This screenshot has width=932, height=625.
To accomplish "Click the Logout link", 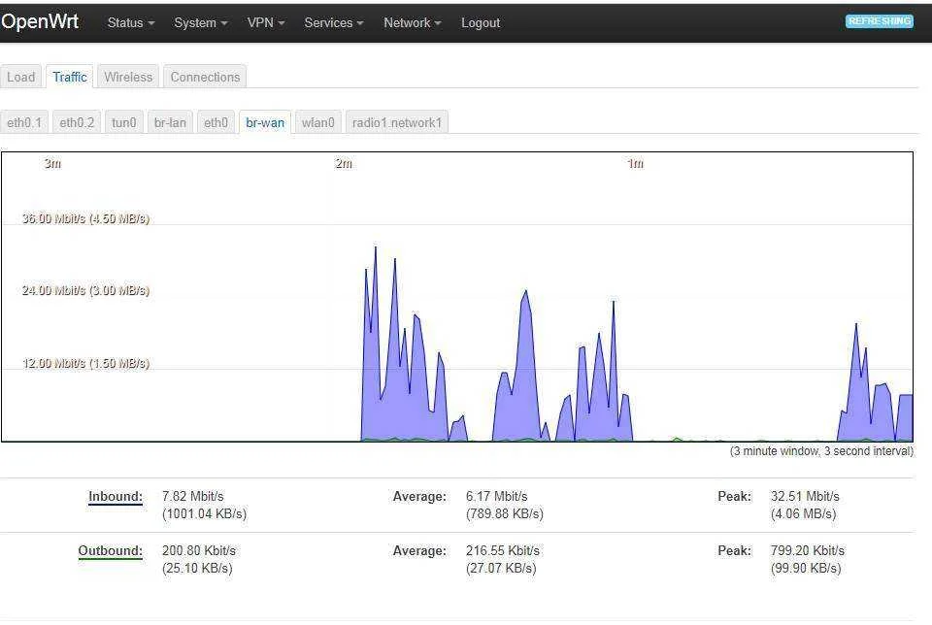I will click(481, 22).
